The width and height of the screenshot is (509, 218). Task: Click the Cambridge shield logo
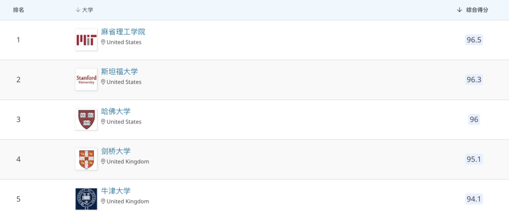(x=86, y=159)
